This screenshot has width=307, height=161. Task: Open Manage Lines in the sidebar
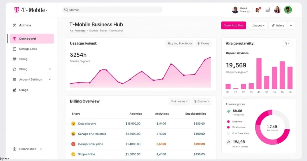point(28,49)
